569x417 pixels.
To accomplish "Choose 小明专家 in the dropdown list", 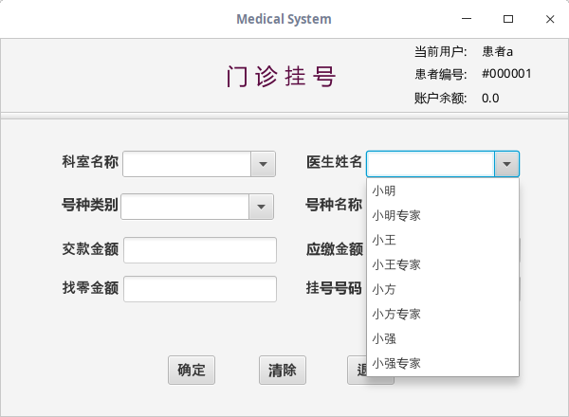I will [396, 215].
